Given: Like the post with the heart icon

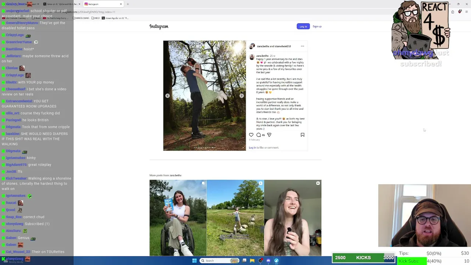Looking at the screenshot, I should tap(251, 135).
